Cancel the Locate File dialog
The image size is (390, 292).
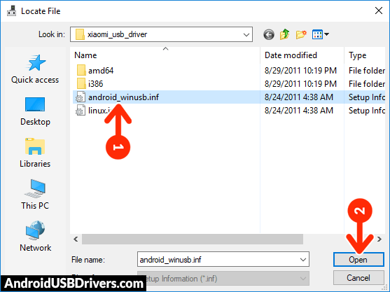[358, 278]
